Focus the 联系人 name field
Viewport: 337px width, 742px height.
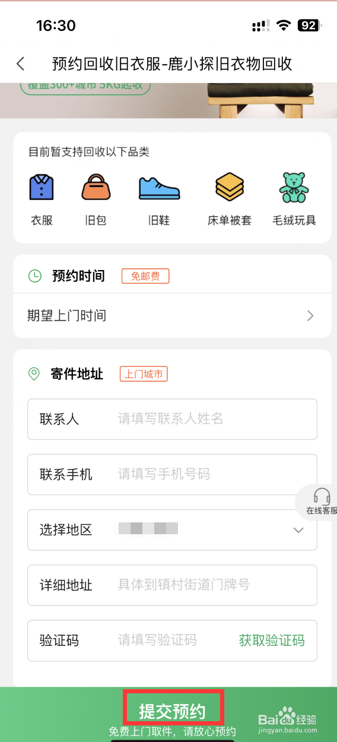tap(172, 419)
